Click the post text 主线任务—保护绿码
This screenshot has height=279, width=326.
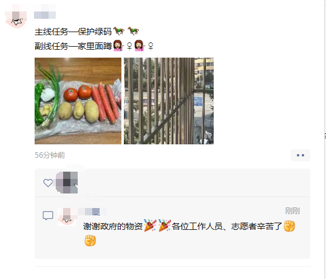coord(73,32)
